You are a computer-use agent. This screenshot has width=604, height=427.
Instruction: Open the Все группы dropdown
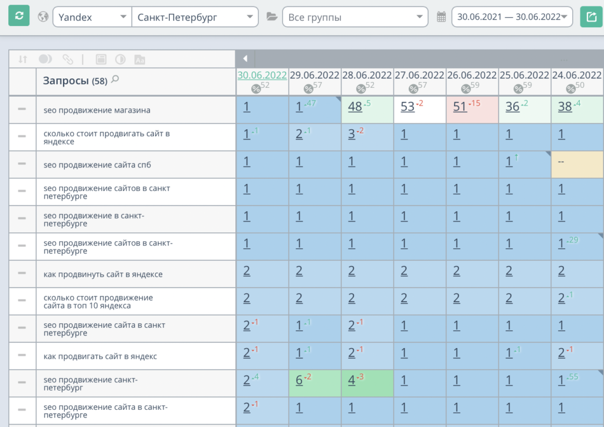pyautogui.click(x=355, y=17)
